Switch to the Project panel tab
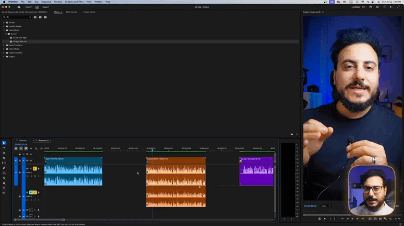 [89, 12]
